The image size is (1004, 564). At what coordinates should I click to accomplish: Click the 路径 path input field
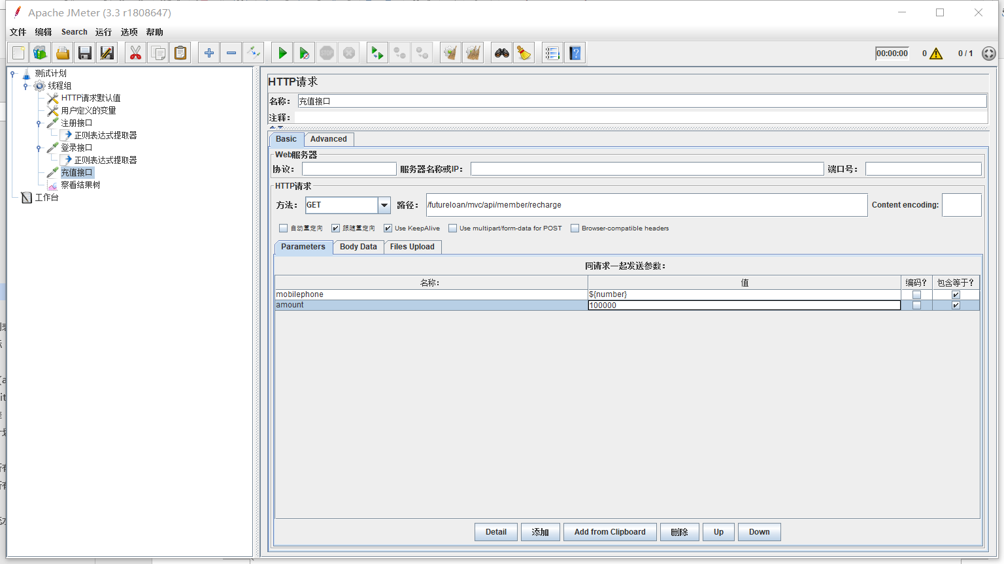(x=647, y=205)
